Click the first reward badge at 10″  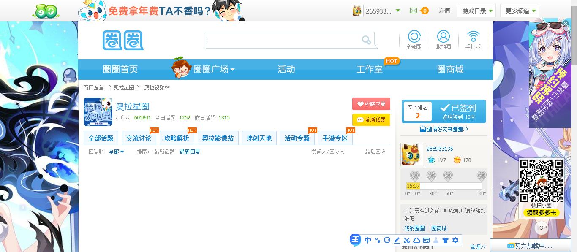tap(415, 176)
